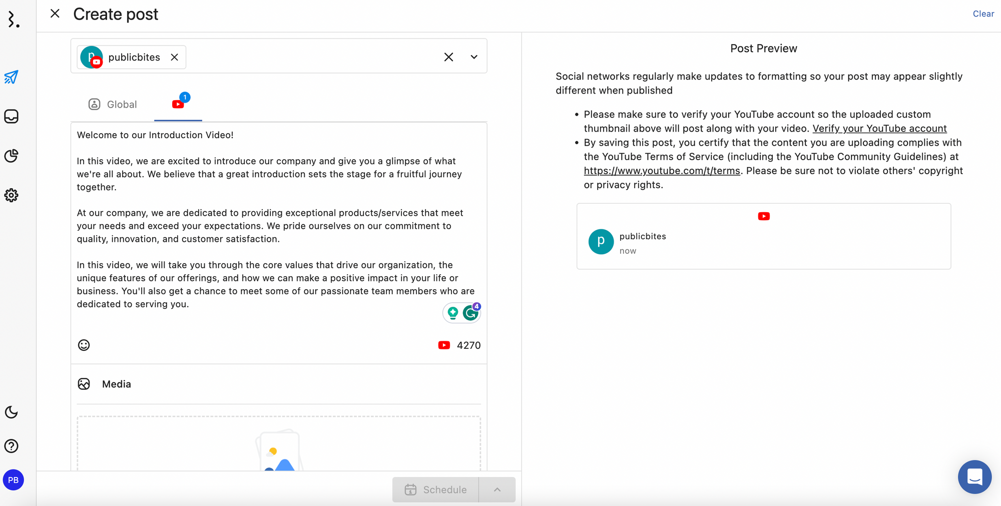The width and height of the screenshot is (1001, 506).
Task: Open Verify your YouTube account link
Action: pyautogui.click(x=879, y=129)
